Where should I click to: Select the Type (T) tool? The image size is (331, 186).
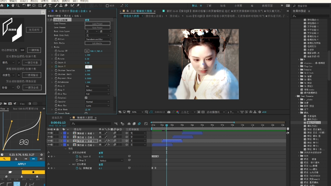tap(50, 5)
